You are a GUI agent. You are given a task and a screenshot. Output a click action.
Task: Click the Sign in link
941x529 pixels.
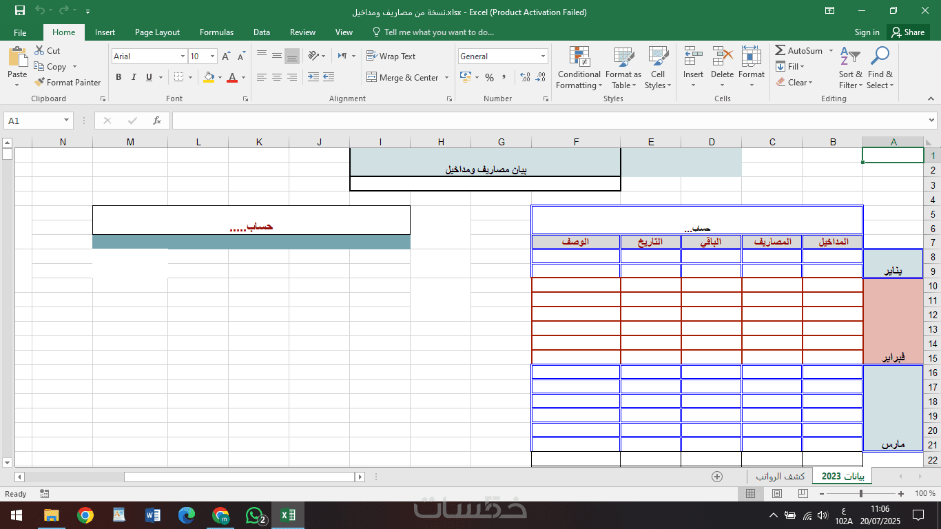coord(867,32)
